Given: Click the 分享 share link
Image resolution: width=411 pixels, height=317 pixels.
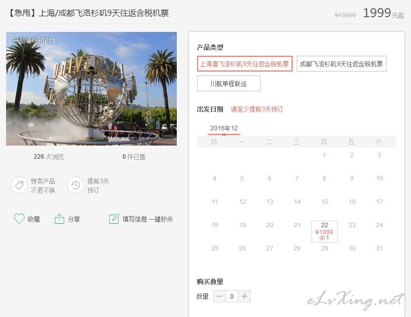Looking at the screenshot, I should [74, 219].
